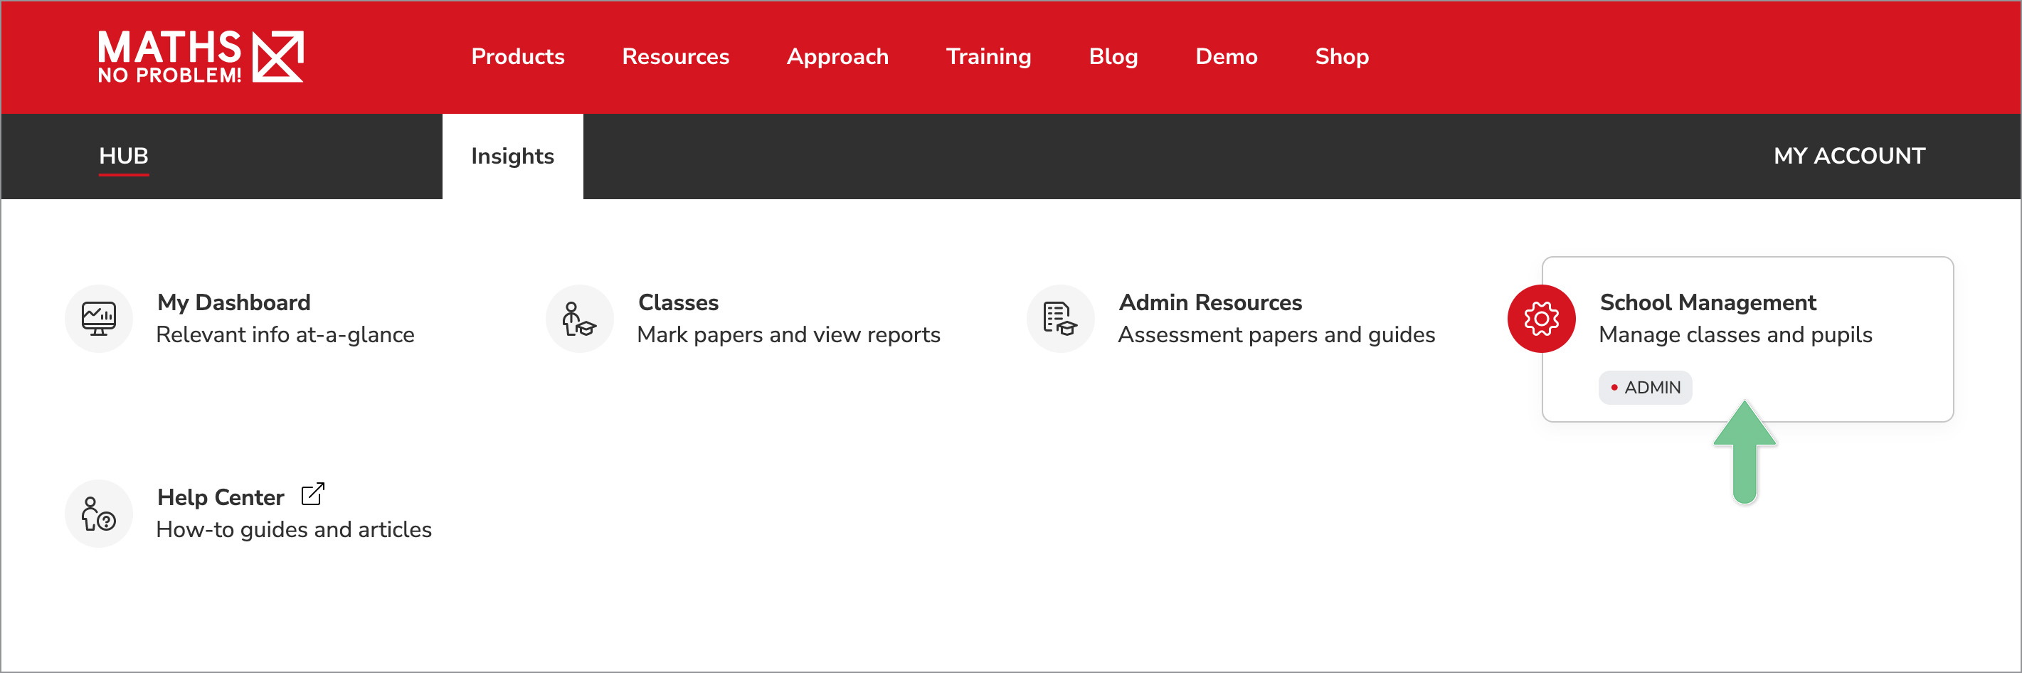Click the Help Center person icon
Image resolution: width=2022 pixels, height=673 pixels.
click(99, 514)
